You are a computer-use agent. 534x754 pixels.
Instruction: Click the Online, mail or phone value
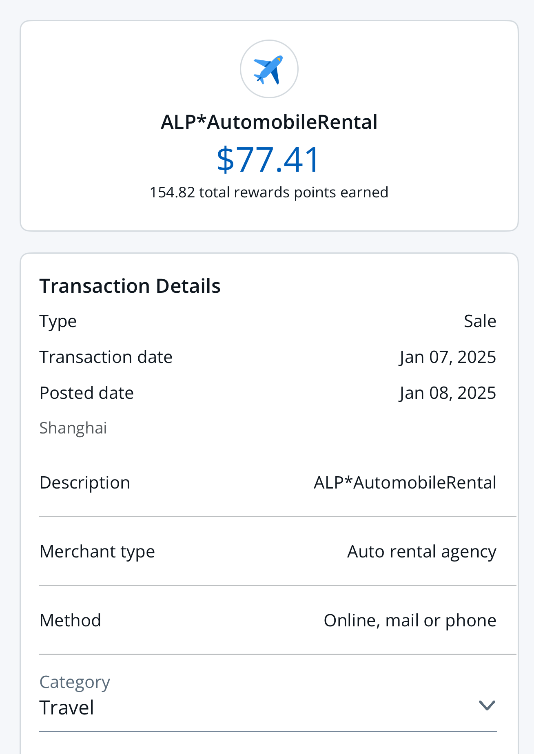(x=410, y=620)
